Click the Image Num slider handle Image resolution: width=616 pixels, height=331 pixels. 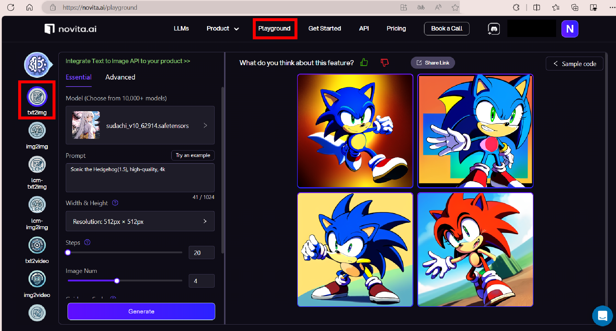click(x=117, y=281)
